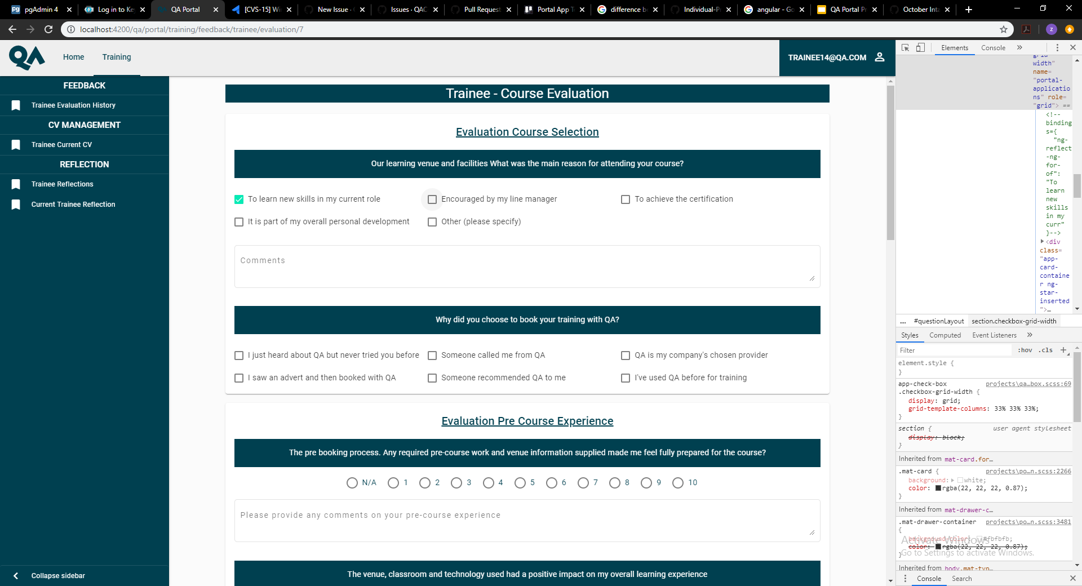Tick 'I've used QA before for training'

point(626,378)
